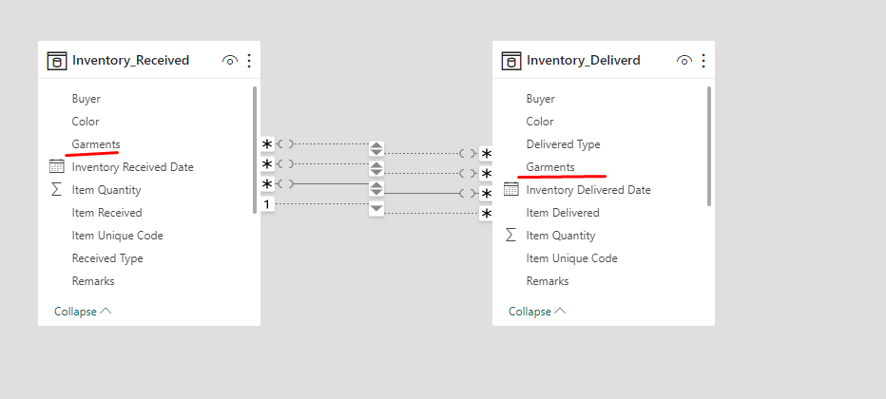
Task: Select Garments field in Inventory_Deliverd
Action: click(x=550, y=167)
